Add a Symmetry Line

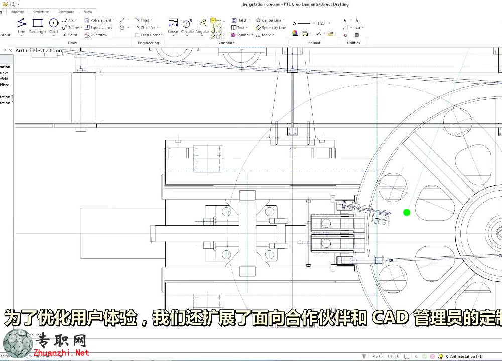(x=271, y=27)
